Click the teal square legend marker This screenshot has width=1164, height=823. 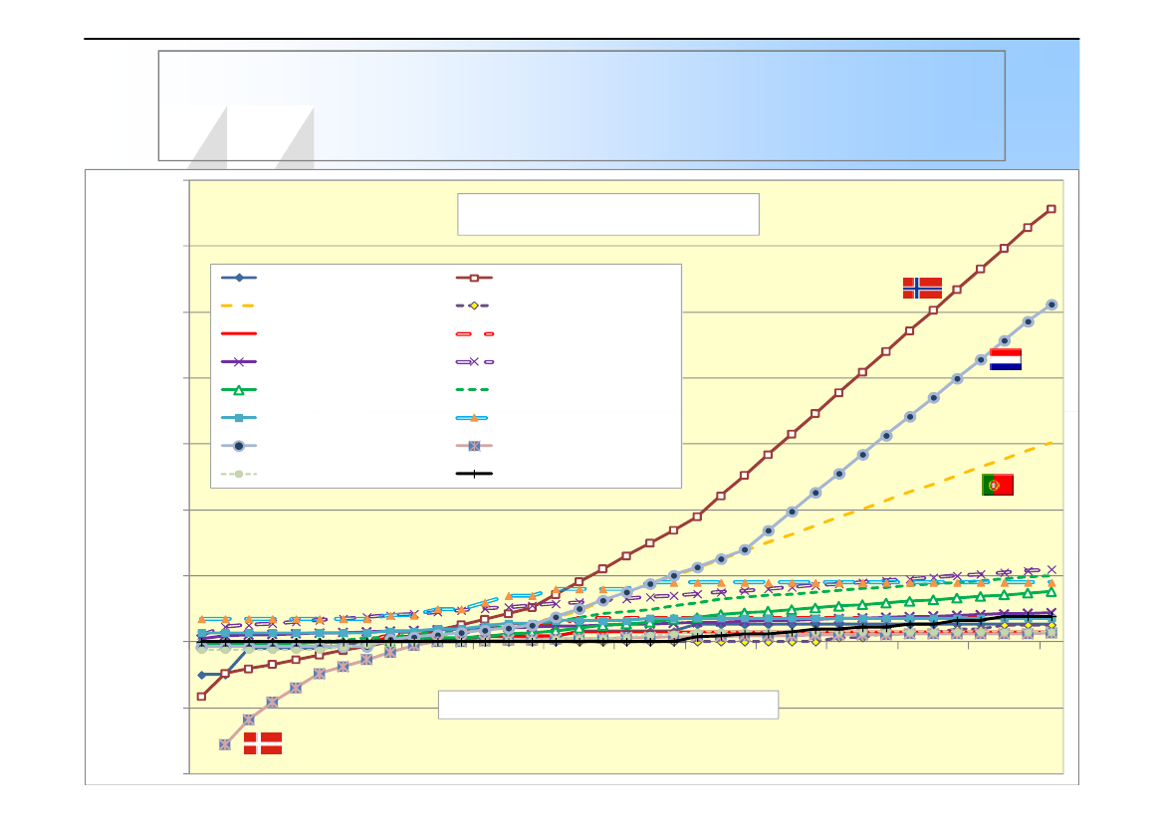coord(239,418)
